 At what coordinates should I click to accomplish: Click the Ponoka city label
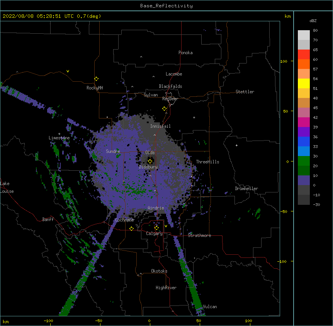click(x=185, y=53)
